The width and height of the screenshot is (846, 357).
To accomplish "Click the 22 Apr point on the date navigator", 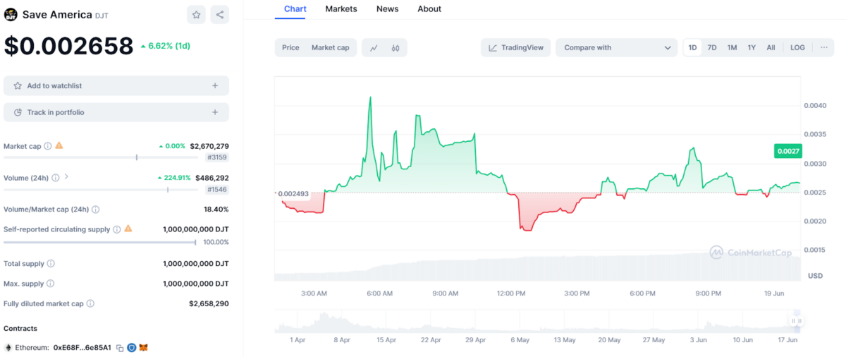I will (x=430, y=339).
